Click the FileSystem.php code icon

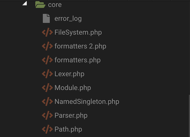coord(47,32)
